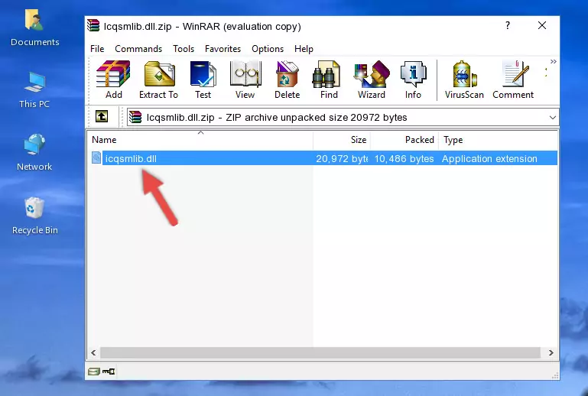Image resolution: width=588 pixels, height=396 pixels.
Task: Click the horizontal scrollbar left arrow
Action: click(93, 352)
